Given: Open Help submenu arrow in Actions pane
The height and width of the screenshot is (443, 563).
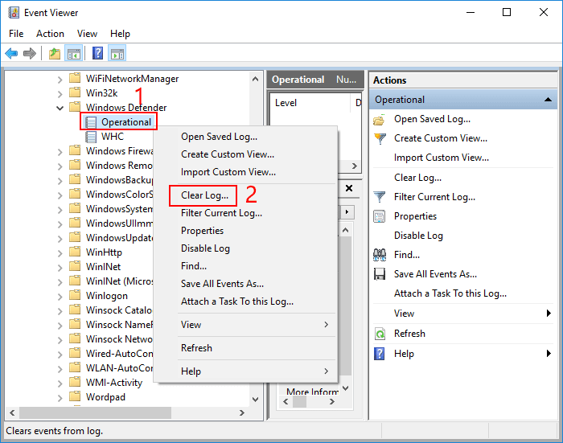Looking at the screenshot, I should (549, 353).
